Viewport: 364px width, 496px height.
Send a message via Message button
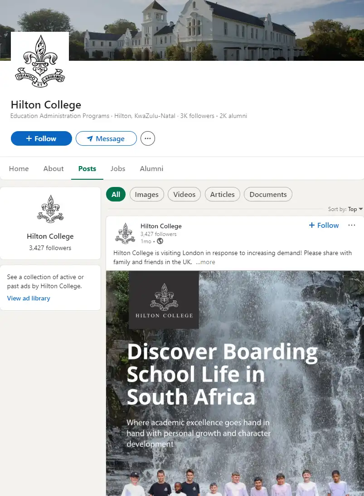106,138
